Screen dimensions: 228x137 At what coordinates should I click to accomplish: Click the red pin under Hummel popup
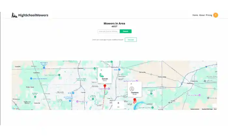tap(105, 86)
